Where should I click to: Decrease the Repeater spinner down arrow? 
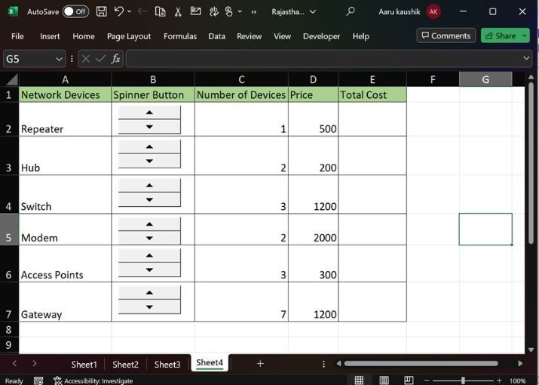pyautogui.click(x=149, y=127)
